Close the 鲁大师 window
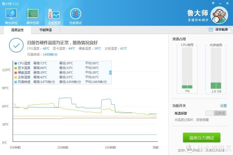This screenshot has height=155, width=233. coord(227,3)
